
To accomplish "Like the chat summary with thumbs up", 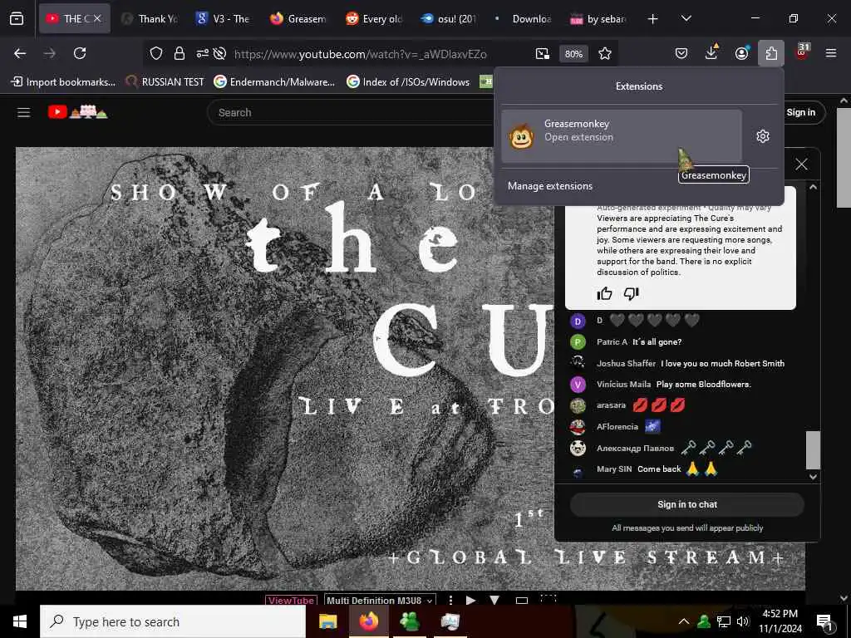I will pyautogui.click(x=604, y=293).
